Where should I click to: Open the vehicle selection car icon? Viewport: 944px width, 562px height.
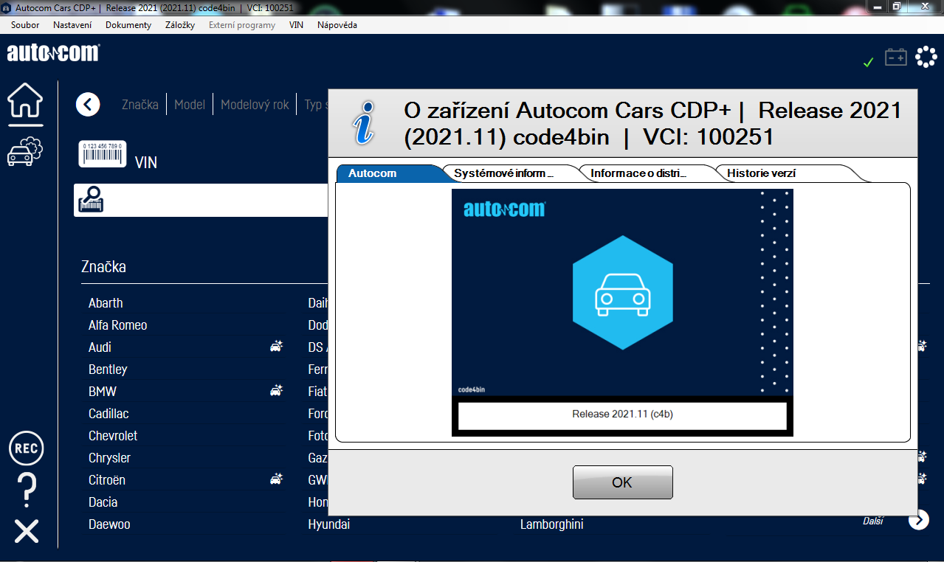click(25, 150)
